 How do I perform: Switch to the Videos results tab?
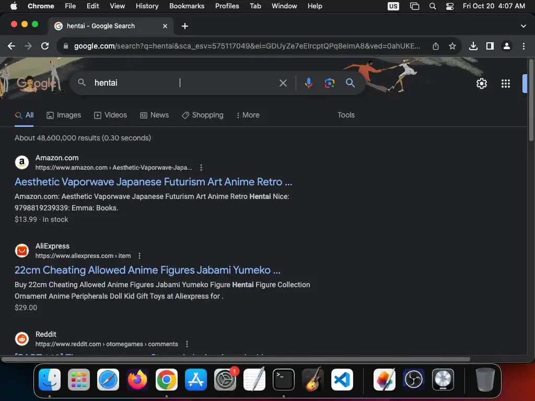pos(111,115)
